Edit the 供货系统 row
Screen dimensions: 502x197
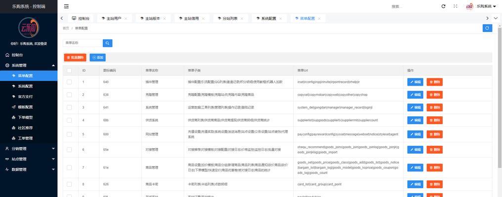[x=415, y=120]
